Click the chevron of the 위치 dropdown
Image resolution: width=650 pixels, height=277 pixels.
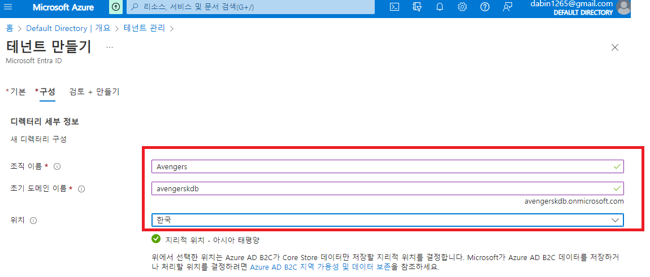click(x=615, y=220)
